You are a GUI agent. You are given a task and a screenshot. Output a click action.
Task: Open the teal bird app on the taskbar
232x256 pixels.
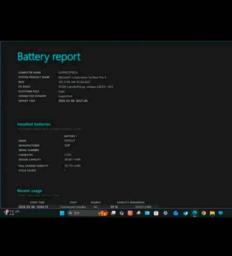pos(185,213)
